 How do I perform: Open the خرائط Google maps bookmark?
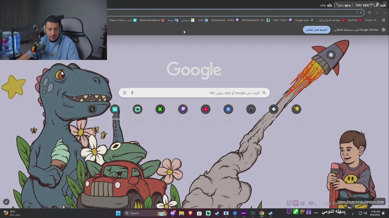coord(304,20)
